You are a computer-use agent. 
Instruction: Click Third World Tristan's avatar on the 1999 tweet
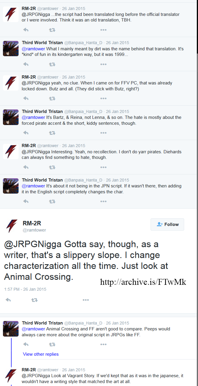[11, 49]
